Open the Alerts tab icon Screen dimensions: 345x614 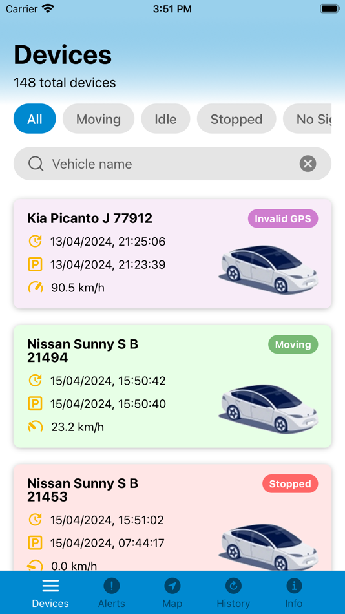(x=112, y=586)
